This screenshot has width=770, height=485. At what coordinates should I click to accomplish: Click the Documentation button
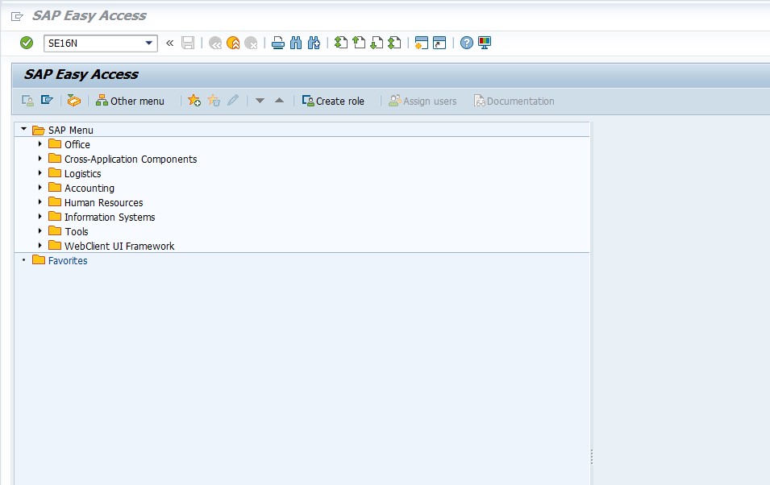coord(514,102)
